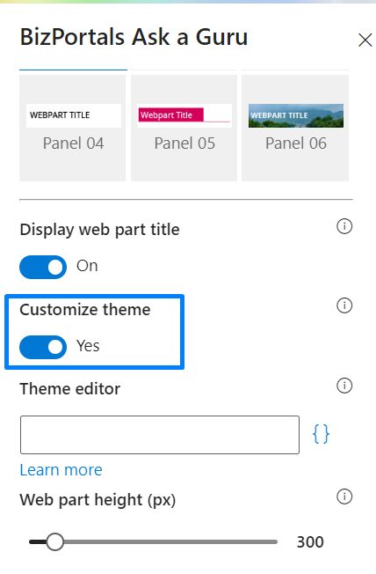Viewport: 376px width, 574px height.
Task: Click the Customize theme label
Action: tap(85, 310)
